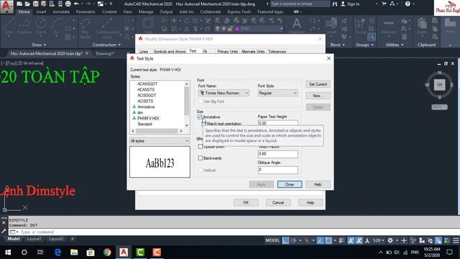Click the Paste icon in Clipboard panel
The image size is (460, 259).
tap(422, 27)
